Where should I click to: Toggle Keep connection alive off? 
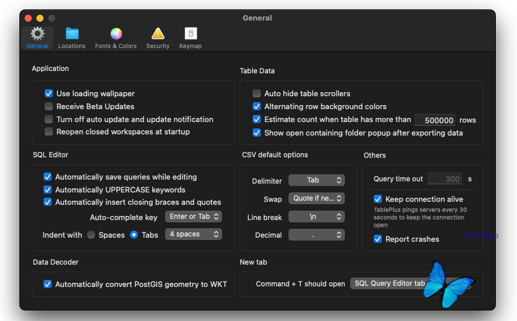pyautogui.click(x=378, y=199)
